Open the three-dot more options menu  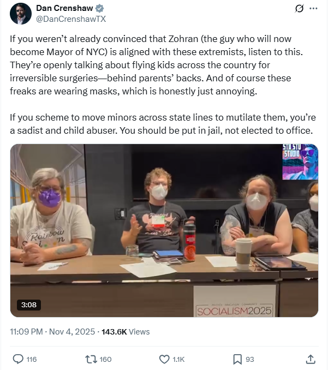(313, 9)
